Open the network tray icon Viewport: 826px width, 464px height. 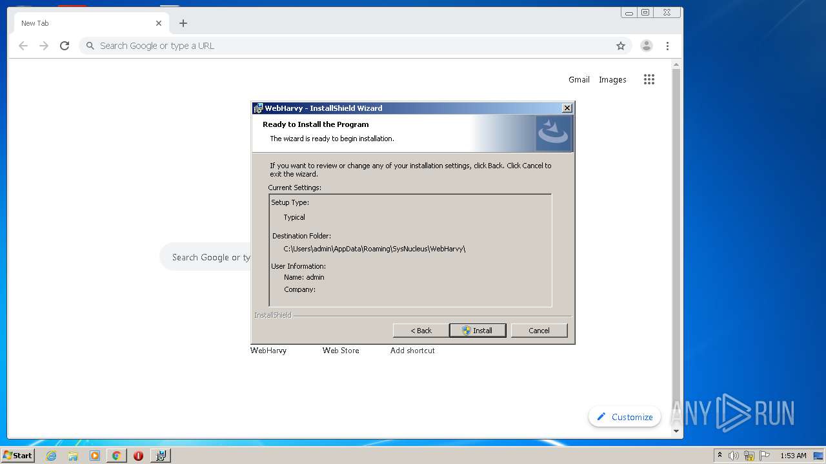749,456
